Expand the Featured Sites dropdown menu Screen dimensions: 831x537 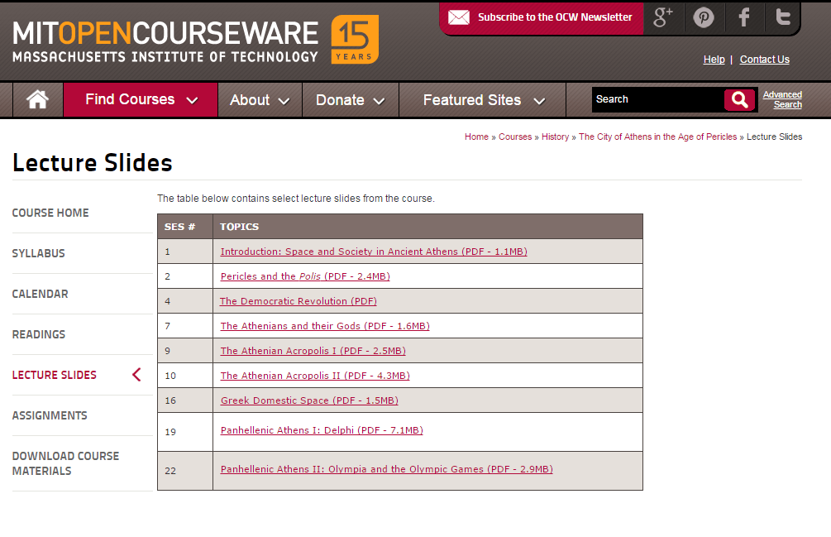(x=483, y=100)
